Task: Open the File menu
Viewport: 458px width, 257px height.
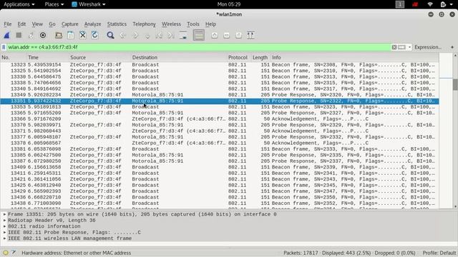Action: tap(8, 24)
